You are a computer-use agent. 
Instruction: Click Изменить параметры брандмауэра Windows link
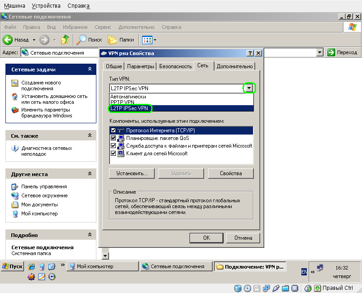pyautogui.click(x=47, y=112)
